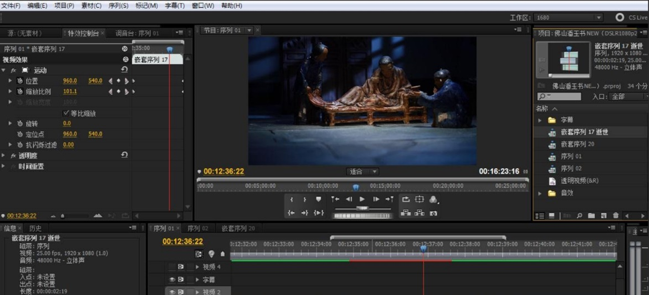Expand the 透明度 effect
This screenshot has height=295, width=649.
[x=4, y=156]
